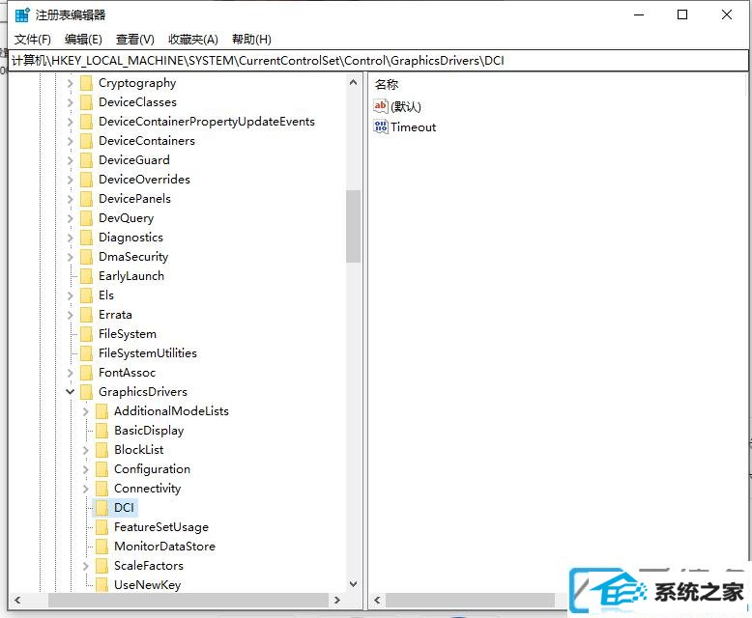Click the FontAssoc folder icon

pyautogui.click(x=86, y=373)
